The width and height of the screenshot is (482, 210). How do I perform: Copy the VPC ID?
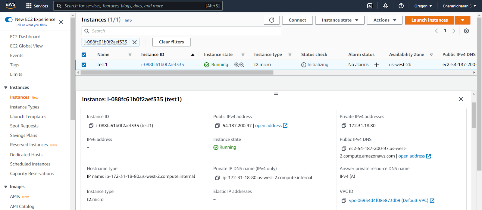pos(344,201)
